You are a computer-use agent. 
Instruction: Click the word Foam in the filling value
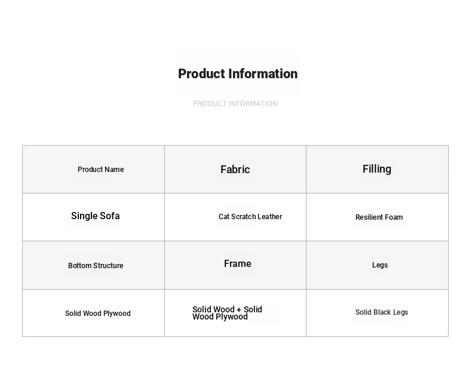(393, 217)
